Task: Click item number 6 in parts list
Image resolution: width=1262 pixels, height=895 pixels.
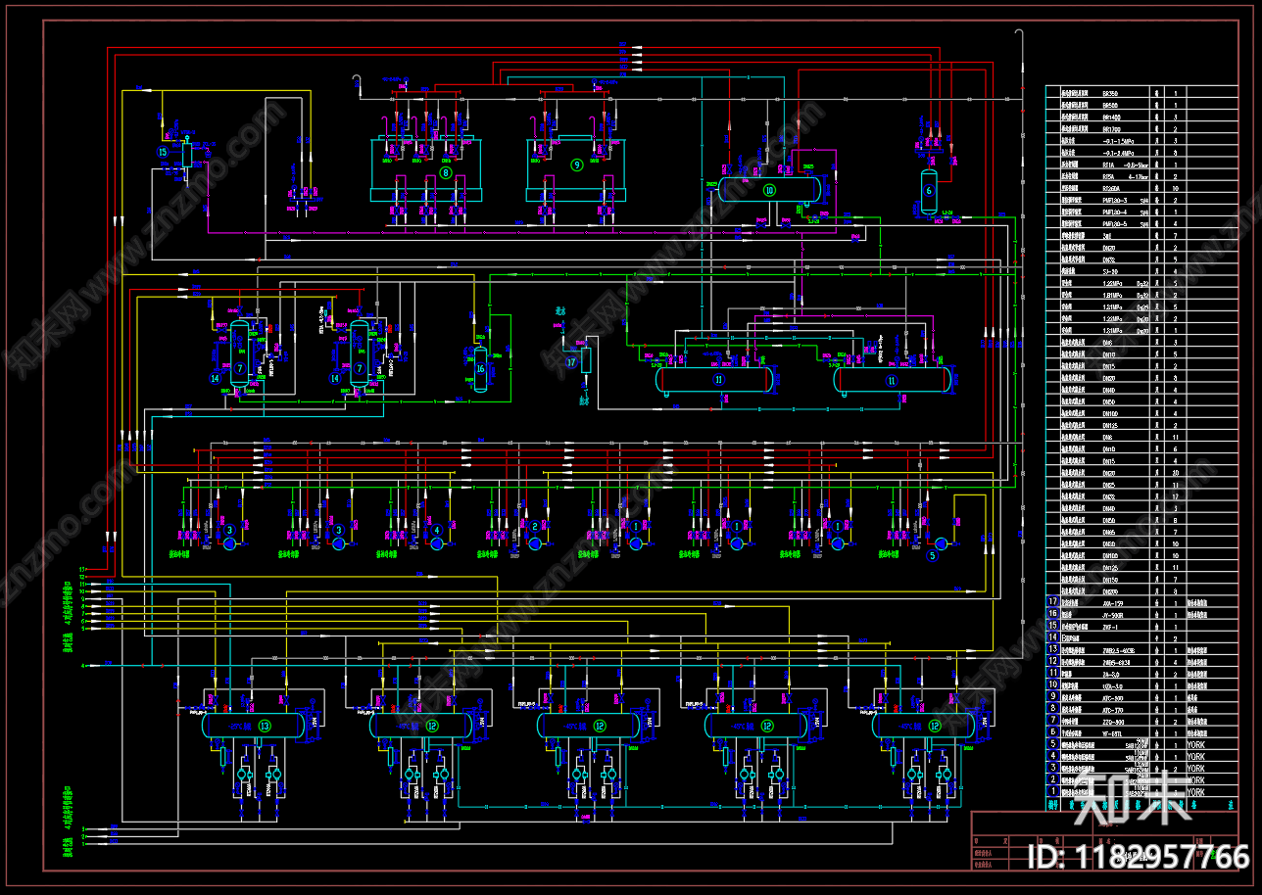Action: (x=1053, y=731)
